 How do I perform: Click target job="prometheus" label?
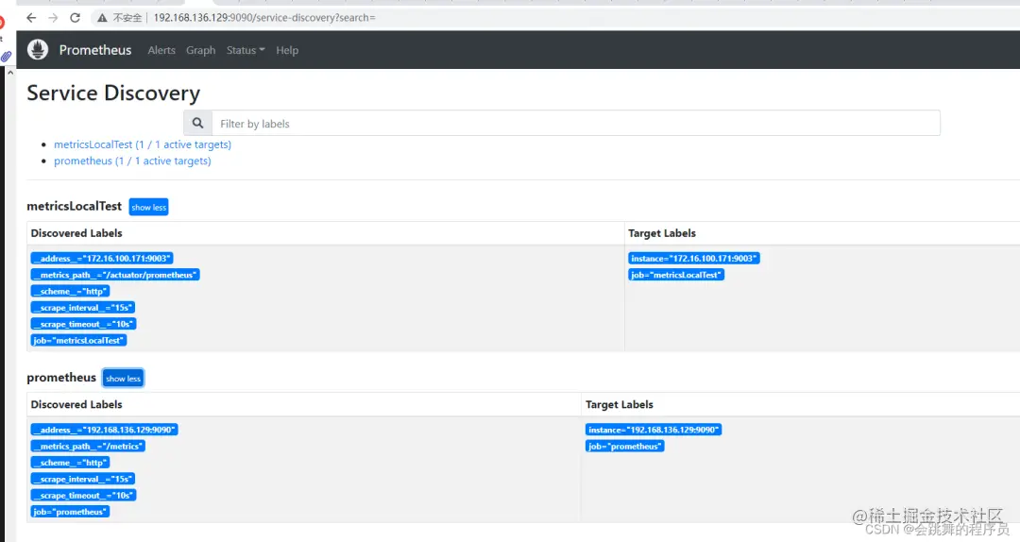(x=624, y=446)
